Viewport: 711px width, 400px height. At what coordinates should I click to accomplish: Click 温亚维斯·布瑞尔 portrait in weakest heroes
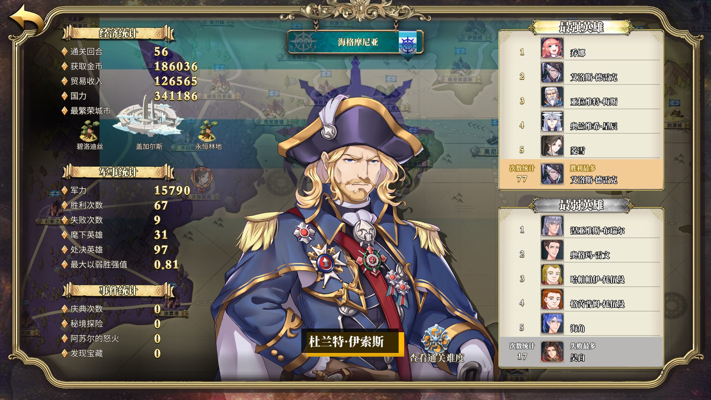tap(552, 226)
